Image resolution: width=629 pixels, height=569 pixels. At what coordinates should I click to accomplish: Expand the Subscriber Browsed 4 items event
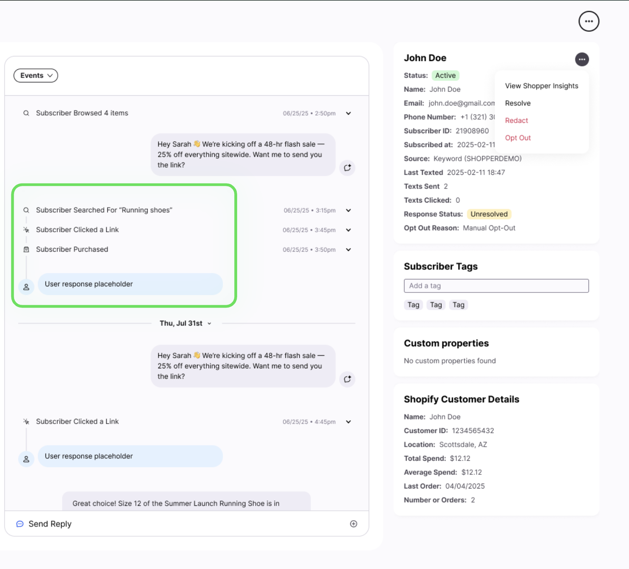point(348,113)
